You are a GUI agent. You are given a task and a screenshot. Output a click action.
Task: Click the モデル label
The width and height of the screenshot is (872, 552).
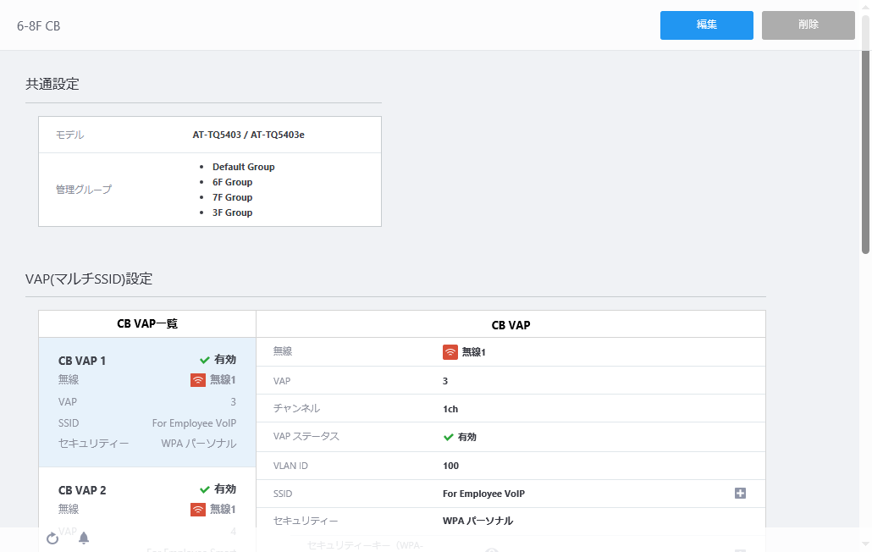[x=70, y=135]
